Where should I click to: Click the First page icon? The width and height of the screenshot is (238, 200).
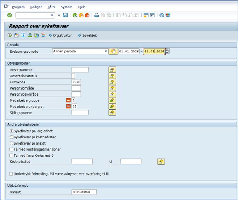coord(118,15)
